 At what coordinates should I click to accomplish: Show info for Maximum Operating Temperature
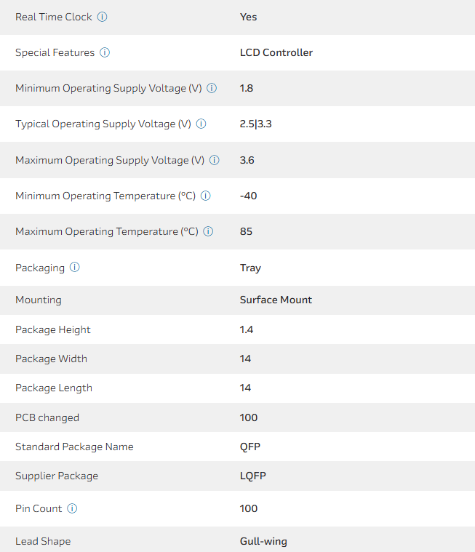click(208, 231)
